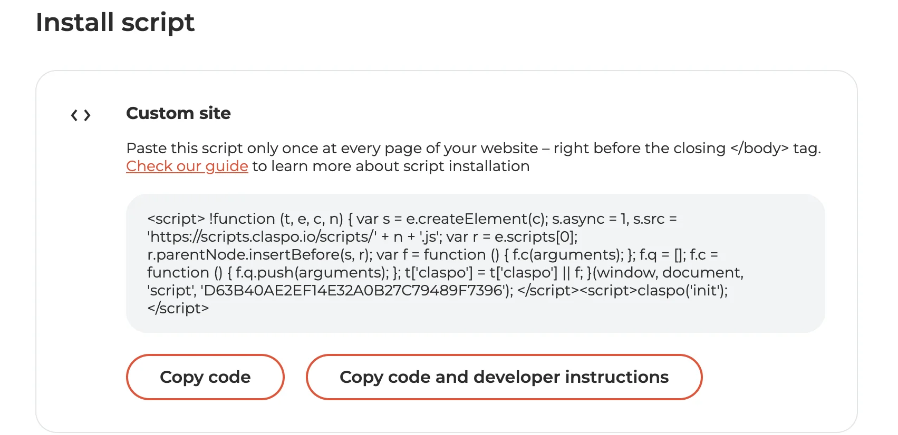898x435 pixels.
Task: Click Copy code and developer instructions
Action: pos(504,377)
